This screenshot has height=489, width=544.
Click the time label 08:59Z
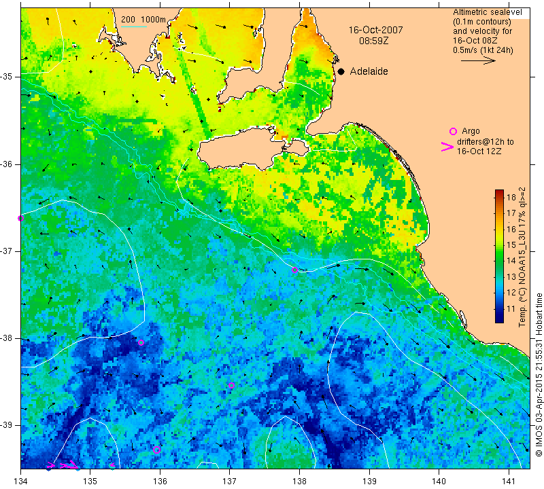(x=373, y=41)
